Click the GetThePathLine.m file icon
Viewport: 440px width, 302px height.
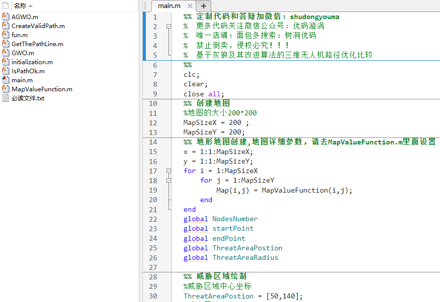pos(6,44)
